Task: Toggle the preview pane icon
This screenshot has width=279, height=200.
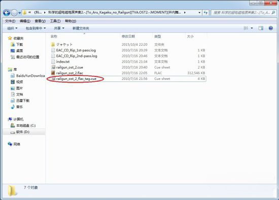Action: point(261,28)
